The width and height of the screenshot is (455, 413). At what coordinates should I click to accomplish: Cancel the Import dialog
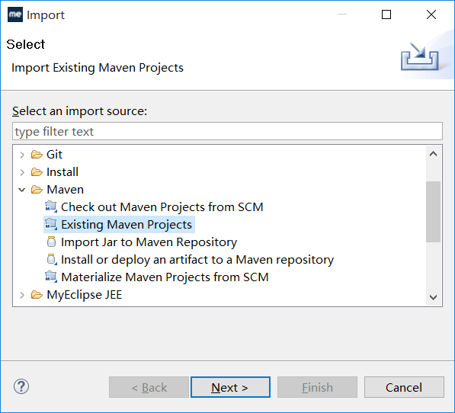pos(404,387)
